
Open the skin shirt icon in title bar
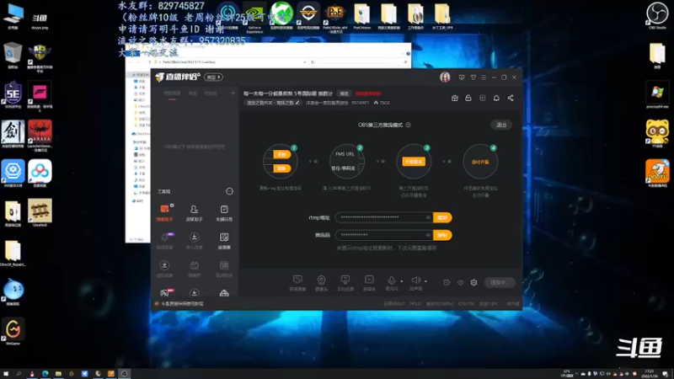tap(473, 77)
